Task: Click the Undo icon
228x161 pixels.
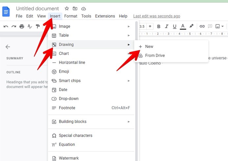Action: click(6, 26)
